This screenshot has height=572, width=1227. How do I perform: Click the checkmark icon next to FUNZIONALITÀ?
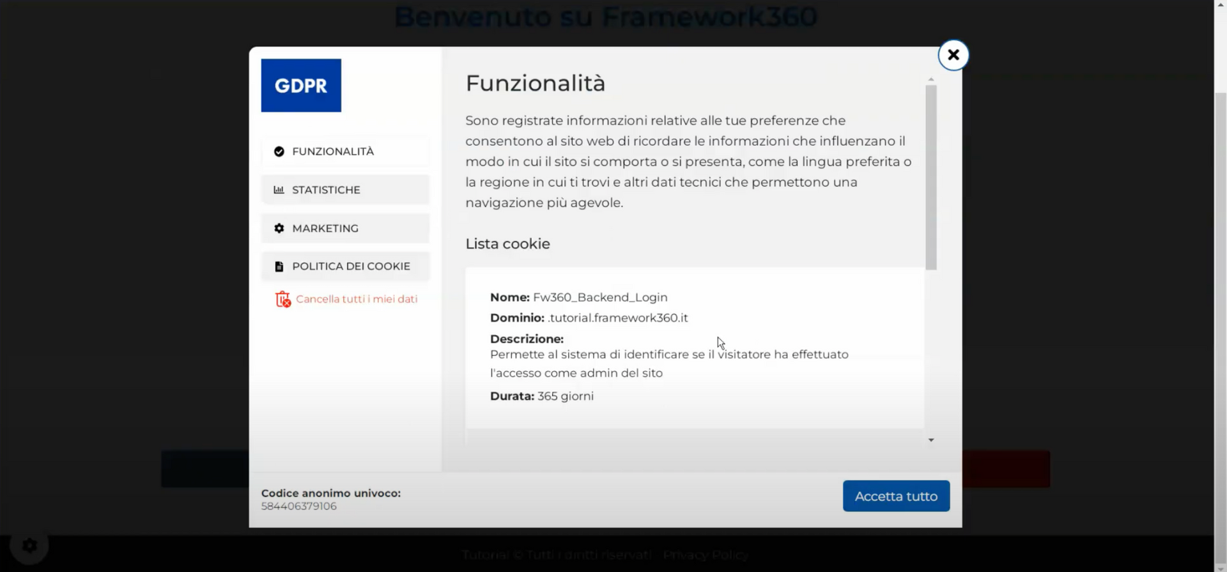point(279,151)
